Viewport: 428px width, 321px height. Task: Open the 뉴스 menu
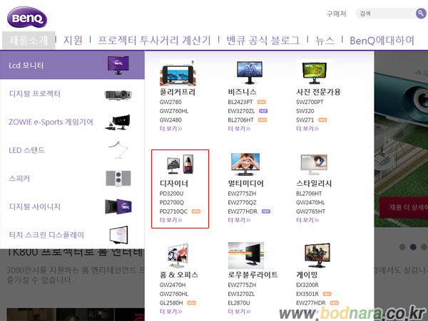[x=325, y=41]
